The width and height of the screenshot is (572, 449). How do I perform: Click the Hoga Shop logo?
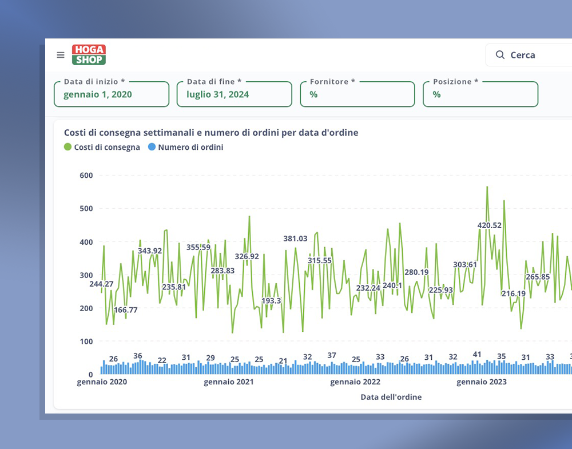(89, 55)
